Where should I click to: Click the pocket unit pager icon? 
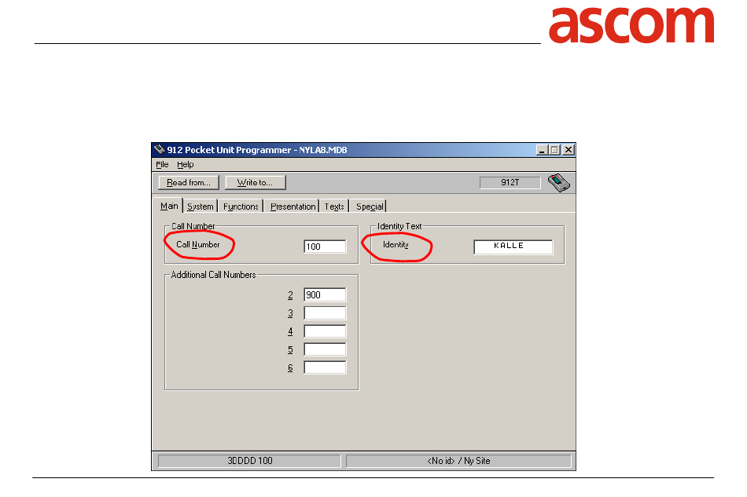[x=558, y=183]
